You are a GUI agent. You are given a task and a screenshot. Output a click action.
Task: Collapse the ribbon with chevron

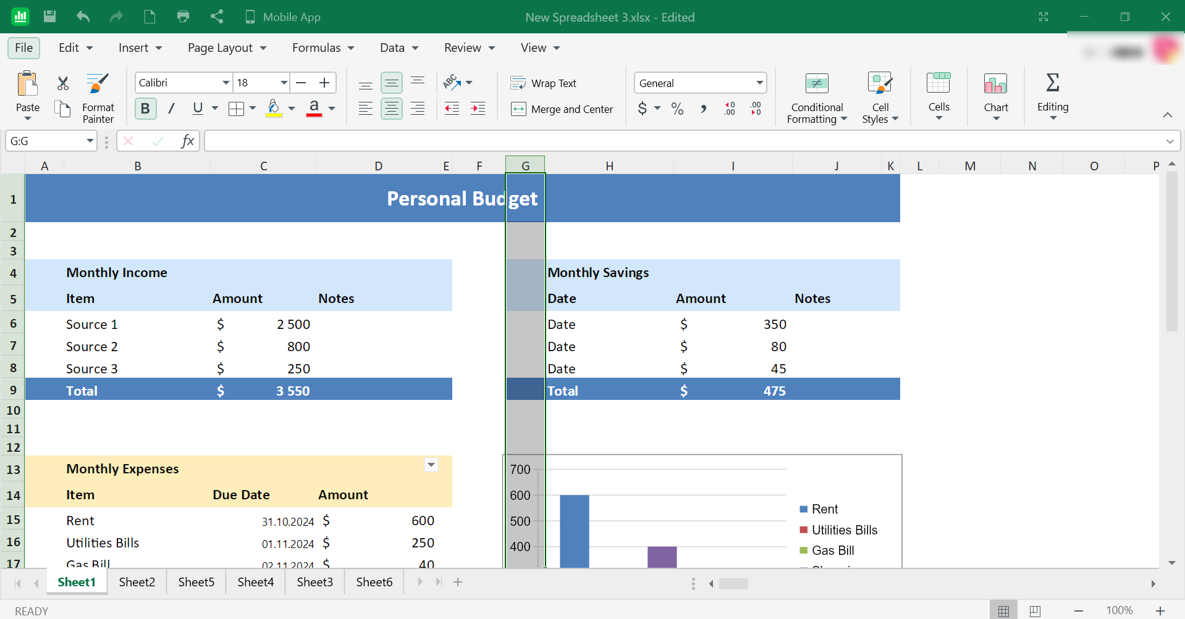click(1168, 115)
